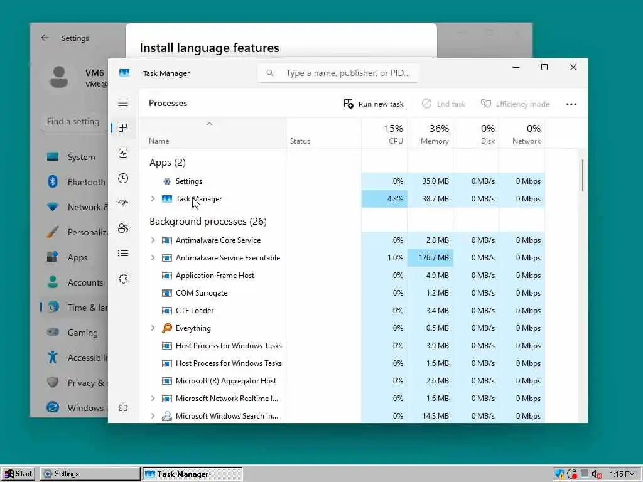
Task: Click the Background processes (26) group header
Action: point(208,222)
